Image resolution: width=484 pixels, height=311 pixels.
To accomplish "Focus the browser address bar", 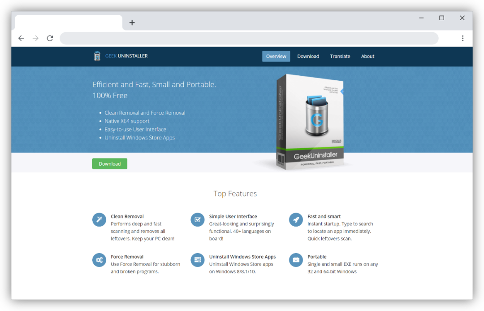I will pyautogui.click(x=249, y=38).
